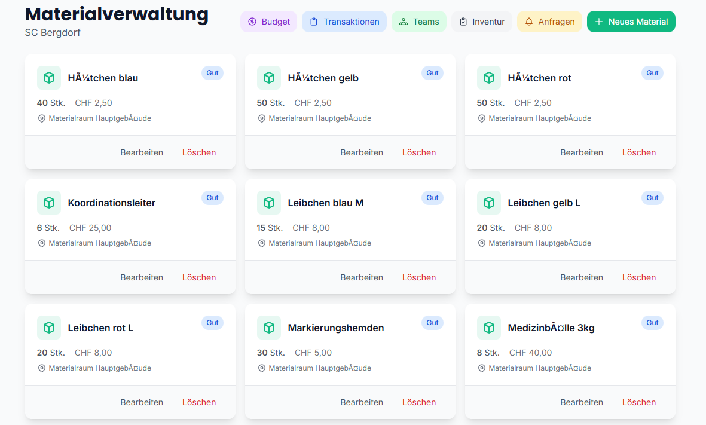Click the package icon on Medizinbälle 3kg card
The width and height of the screenshot is (706, 425).
(x=489, y=328)
